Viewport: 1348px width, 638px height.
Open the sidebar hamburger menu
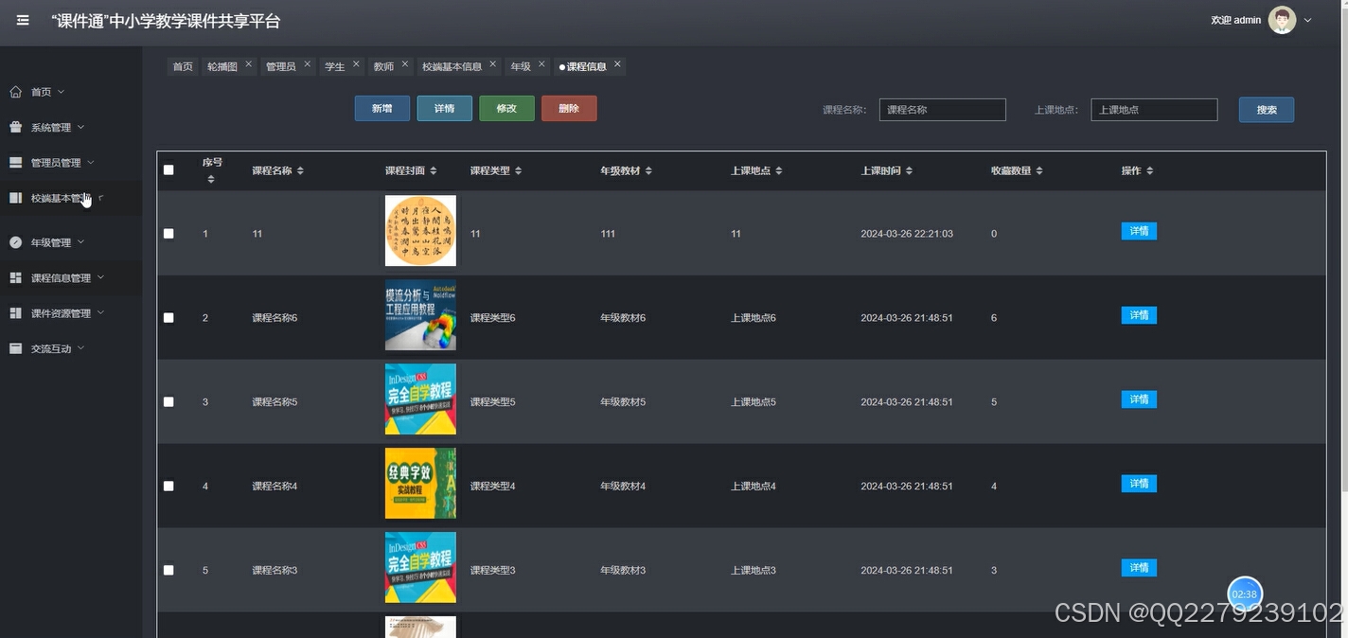(x=22, y=20)
